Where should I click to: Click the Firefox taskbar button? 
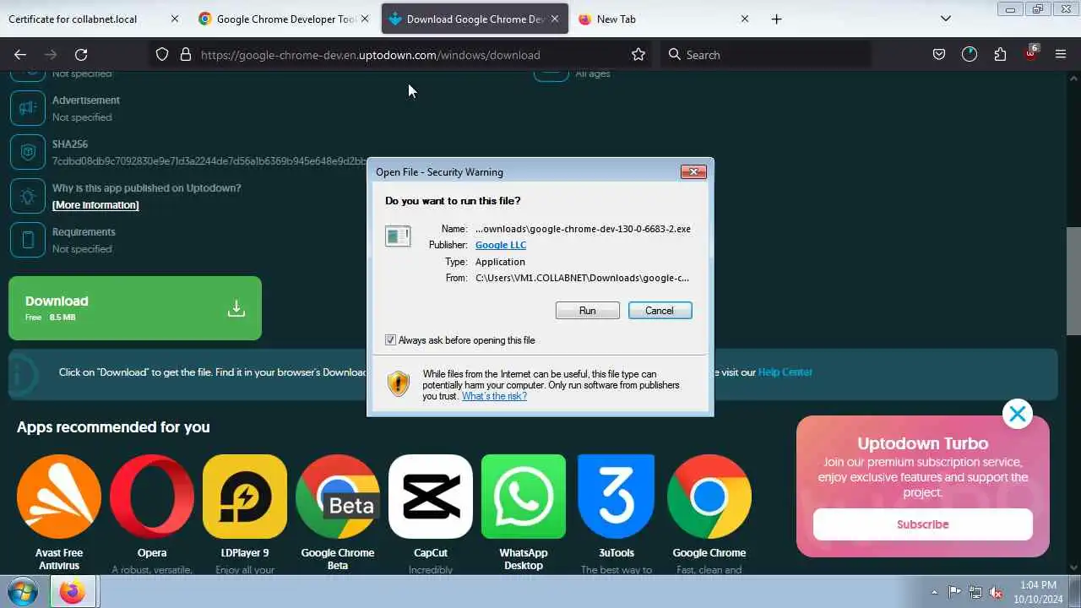(x=72, y=592)
